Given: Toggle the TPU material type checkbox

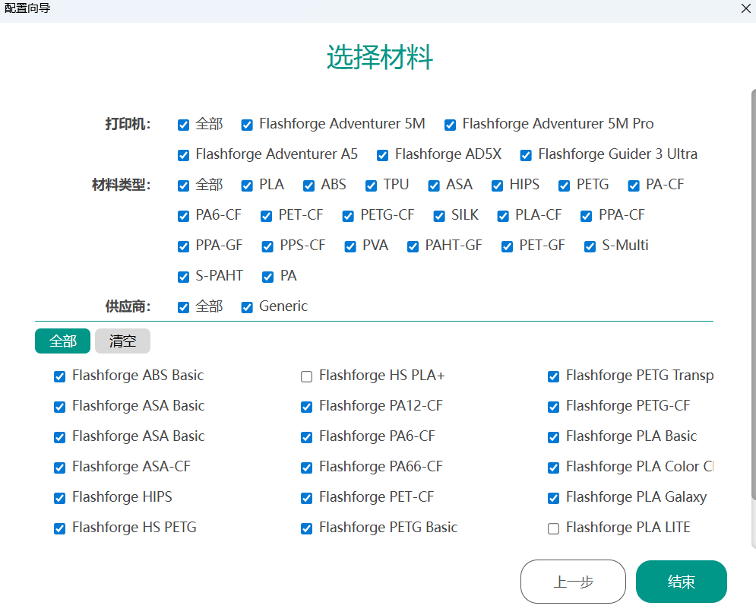Looking at the screenshot, I should (371, 186).
